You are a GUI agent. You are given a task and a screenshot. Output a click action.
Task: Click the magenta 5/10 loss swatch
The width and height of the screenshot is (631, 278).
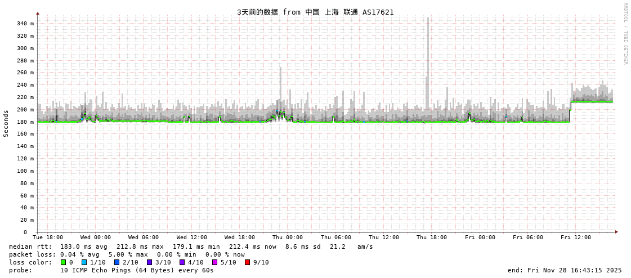214,262
